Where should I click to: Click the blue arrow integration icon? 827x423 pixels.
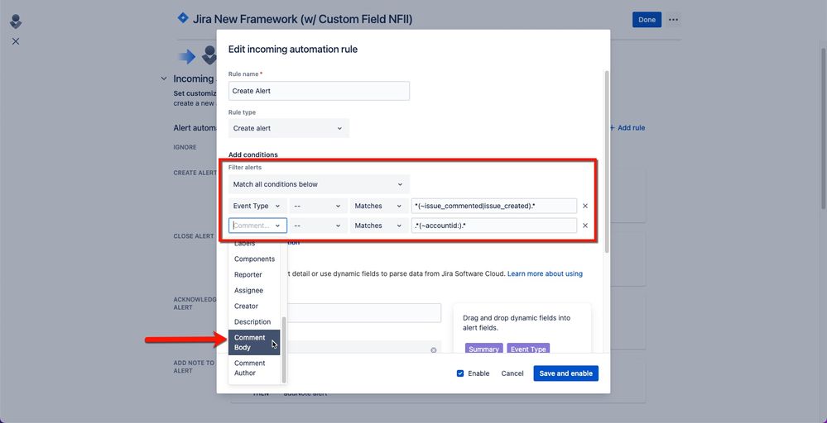(187, 56)
